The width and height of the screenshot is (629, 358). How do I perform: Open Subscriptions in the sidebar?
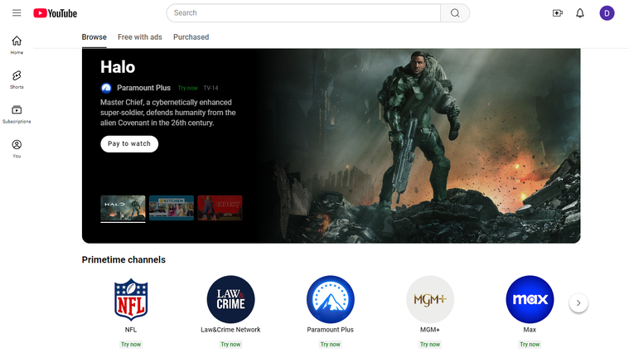pyautogui.click(x=17, y=114)
